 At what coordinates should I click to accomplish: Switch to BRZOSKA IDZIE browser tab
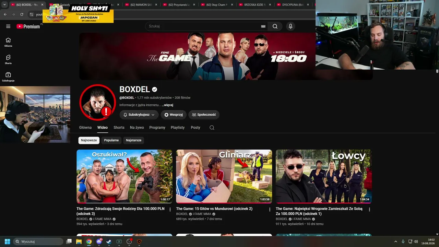(255, 5)
